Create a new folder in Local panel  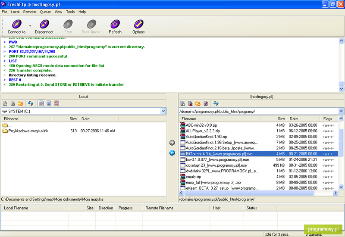[x=20, y=103]
